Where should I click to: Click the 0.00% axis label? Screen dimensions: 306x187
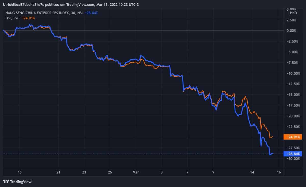click(x=291, y=31)
